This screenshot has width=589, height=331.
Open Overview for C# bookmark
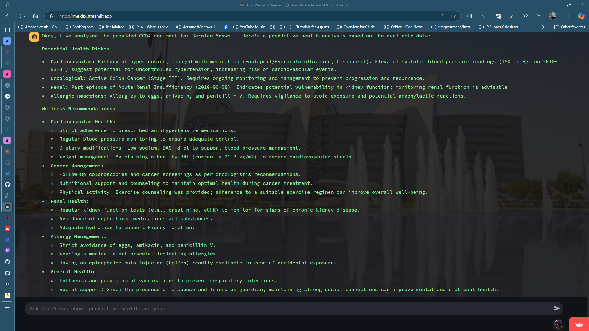tap(357, 27)
